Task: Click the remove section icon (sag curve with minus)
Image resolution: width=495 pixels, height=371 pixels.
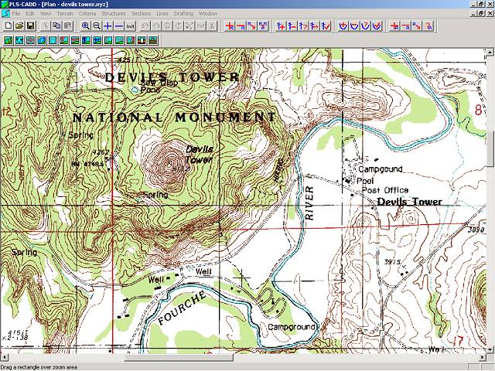Action: pos(354,26)
